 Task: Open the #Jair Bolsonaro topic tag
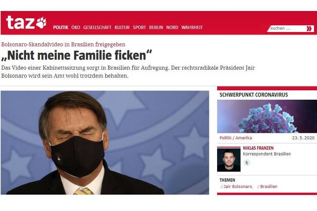pos(236,187)
